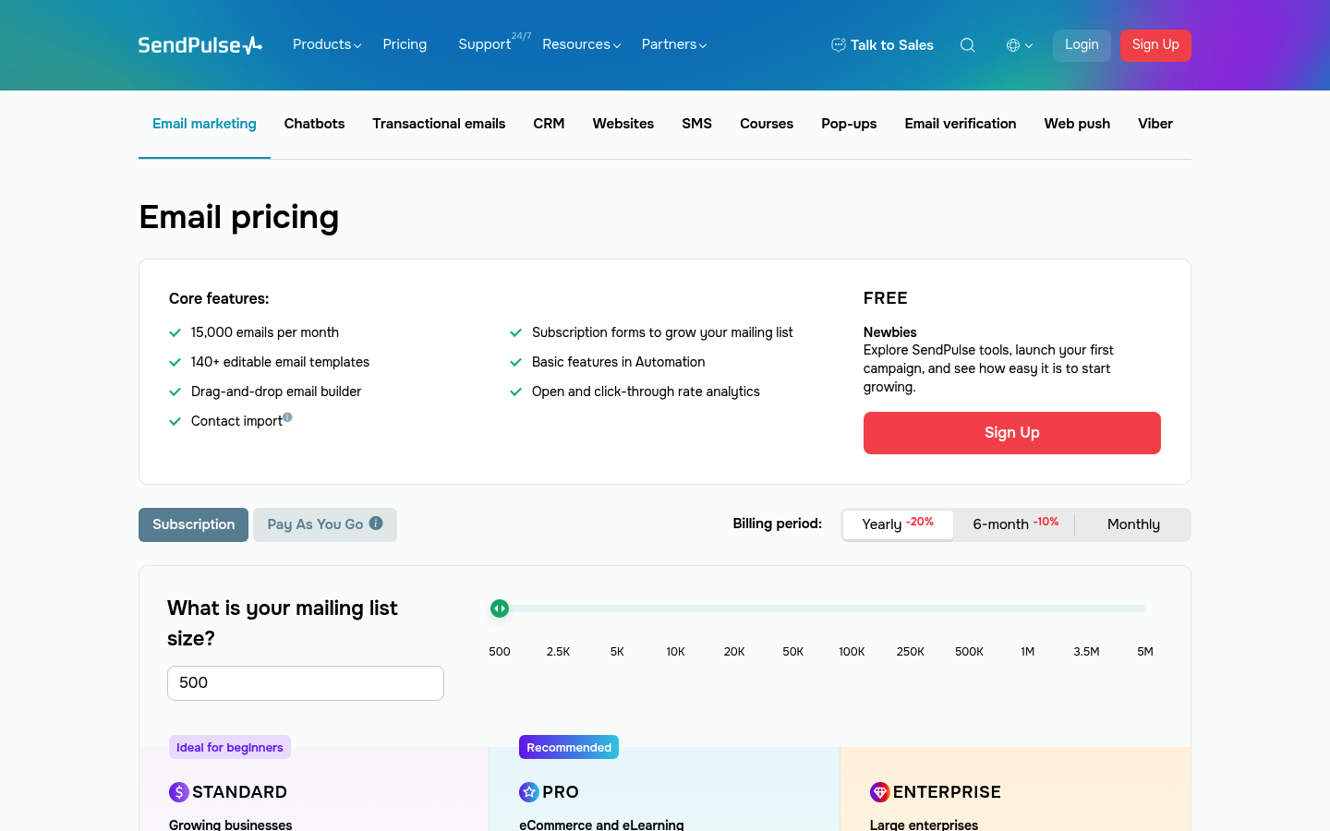Choose 6-month billing period
This screenshot has width=1330, height=831.
(1016, 524)
